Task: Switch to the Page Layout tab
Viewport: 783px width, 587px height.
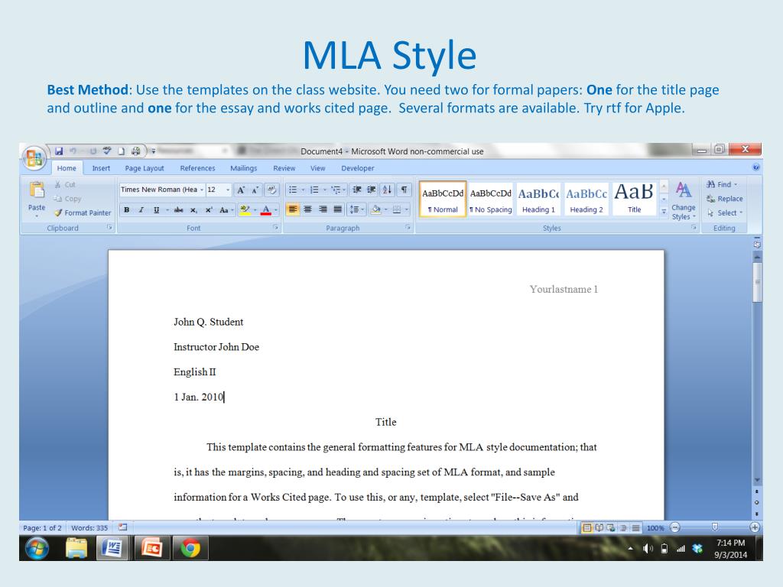Action: pos(145,168)
